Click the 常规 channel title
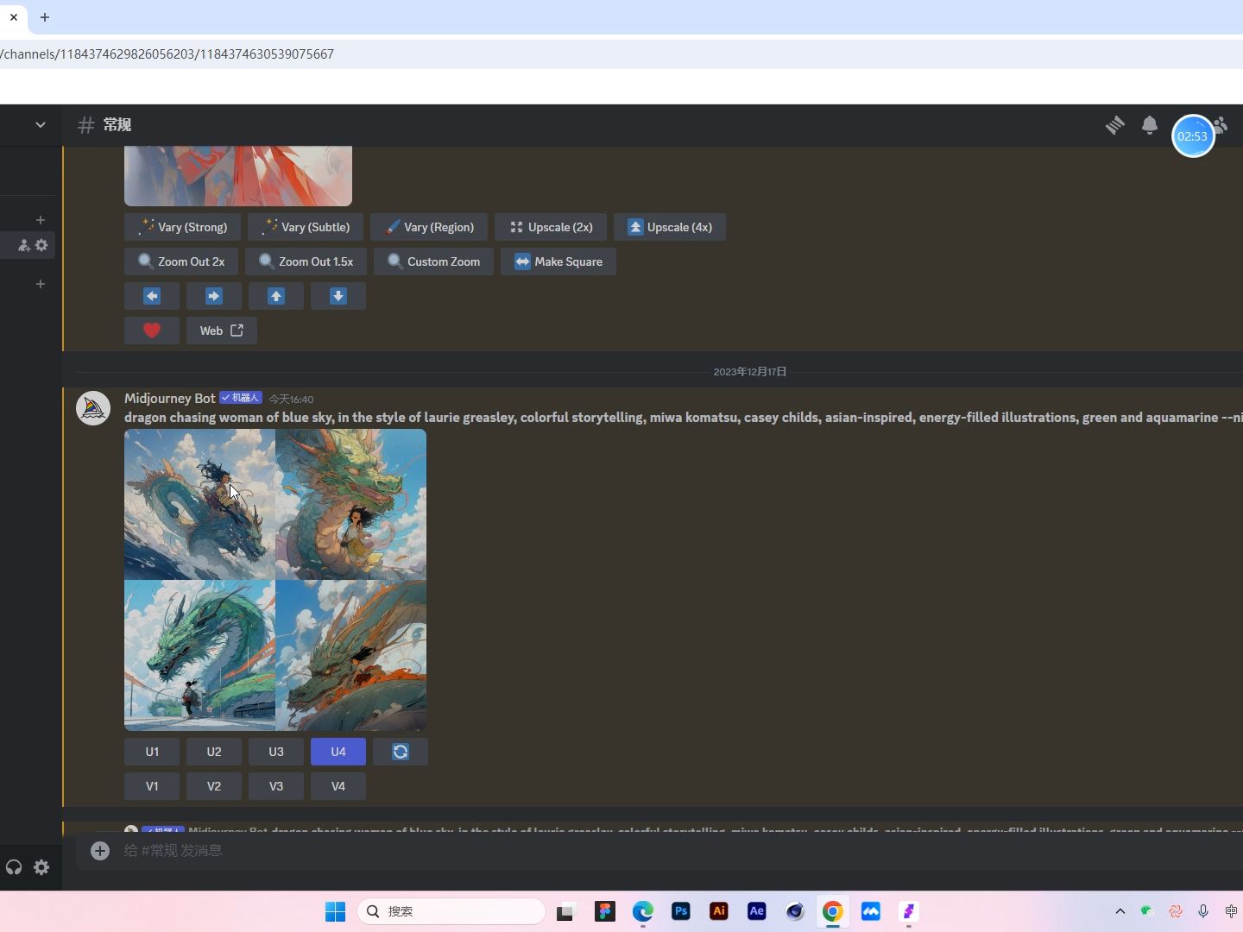This screenshot has height=932, width=1243. 117,125
